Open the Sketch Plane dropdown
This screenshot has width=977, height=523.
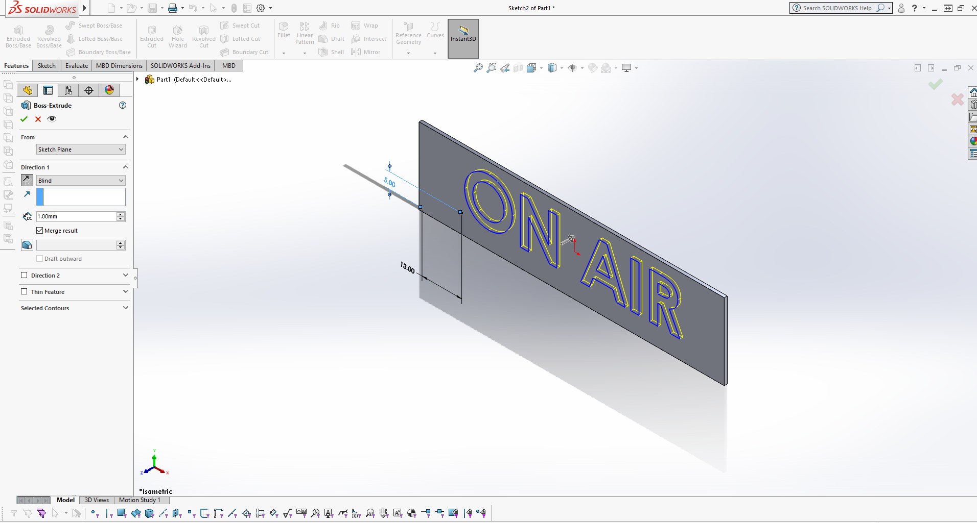click(80, 149)
